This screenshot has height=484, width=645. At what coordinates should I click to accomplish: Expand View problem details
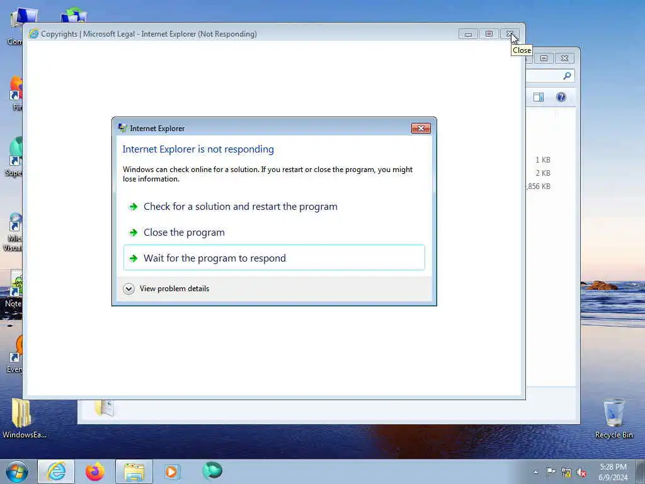166,289
